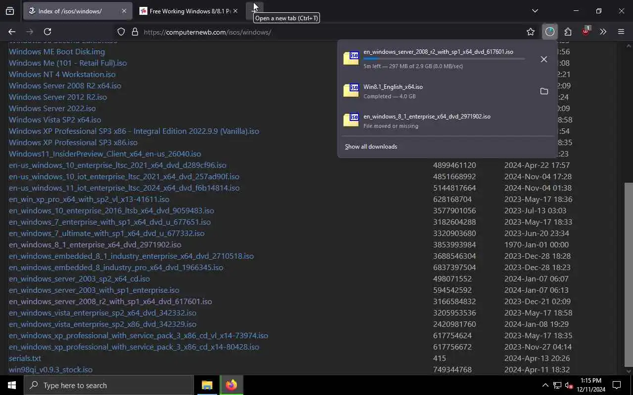Open en_windows_server_2003_sp2_x64_cd.iso link
The width and height of the screenshot is (633, 395).
click(x=79, y=278)
